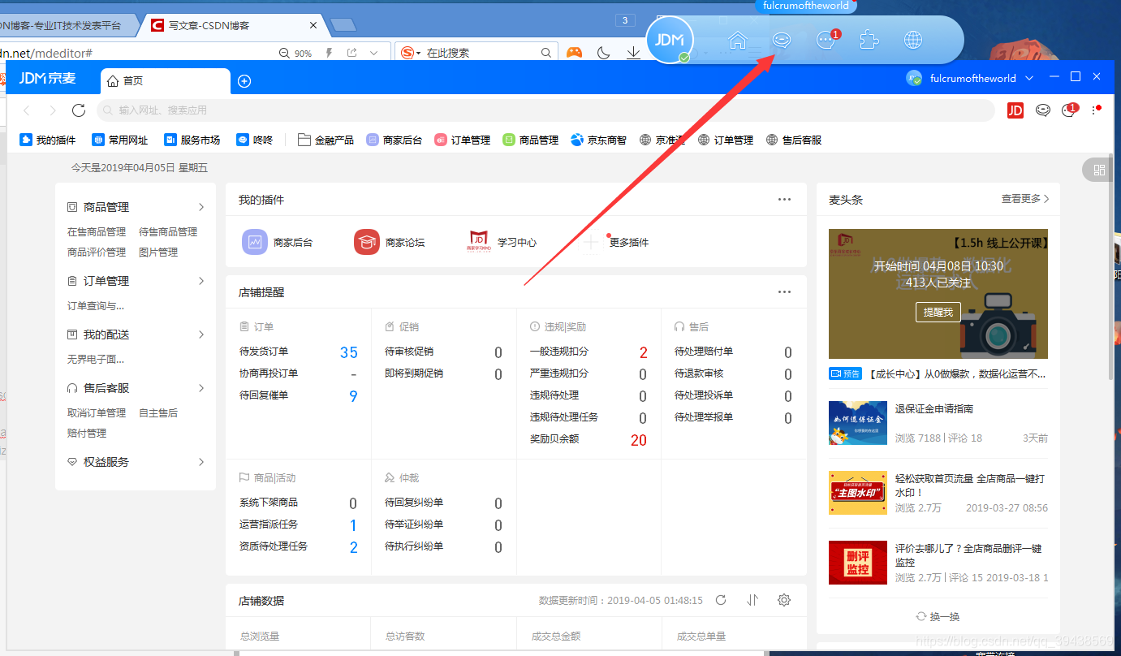Click the globe icon in floating bar
The width and height of the screenshot is (1121, 656).
coord(913,40)
